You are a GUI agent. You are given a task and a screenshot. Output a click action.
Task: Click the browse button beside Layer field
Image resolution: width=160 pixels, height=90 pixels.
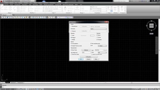[105, 50]
